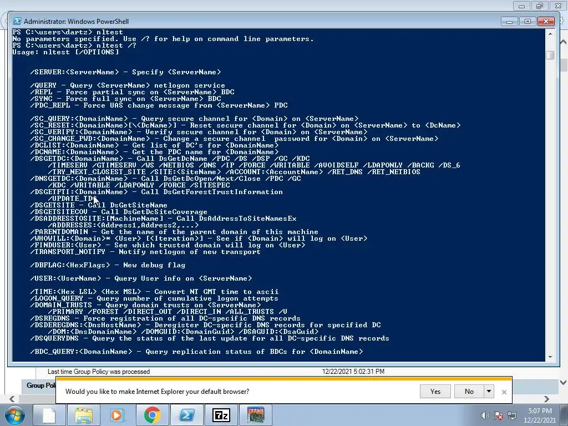Screen dimensions: 568x426
Task: Open the blank document taskbar icon
Action: click(x=49, y=415)
